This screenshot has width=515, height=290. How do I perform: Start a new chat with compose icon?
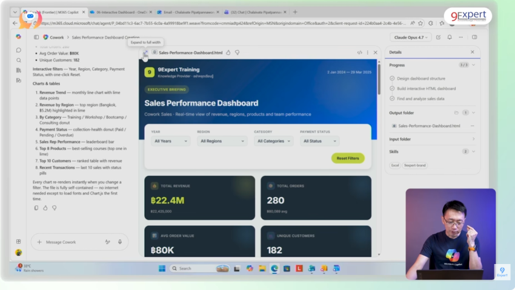pyautogui.click(x=438, y=37)
